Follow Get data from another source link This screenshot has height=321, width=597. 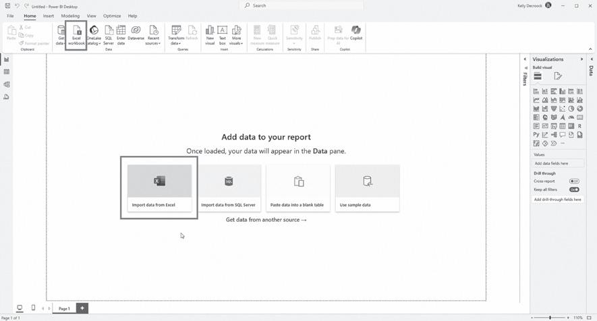[x=266, y=220]
